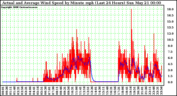Click the 19:51 time axis label
The height and width of the screenshot is (96, 177).
click(134, 91)
